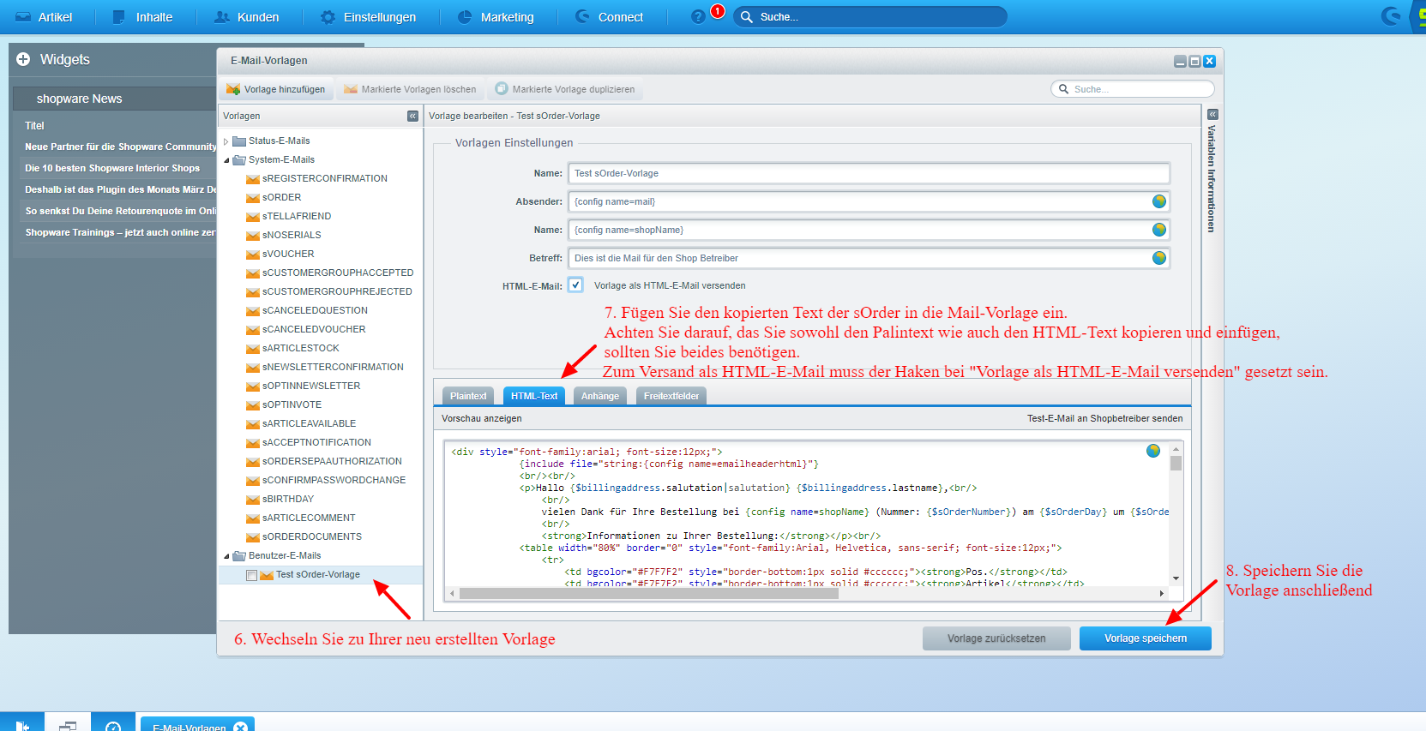Click the sARTICLECOMMENT envelope icon
Screen dimensions: 1426x731
(253, 518)
